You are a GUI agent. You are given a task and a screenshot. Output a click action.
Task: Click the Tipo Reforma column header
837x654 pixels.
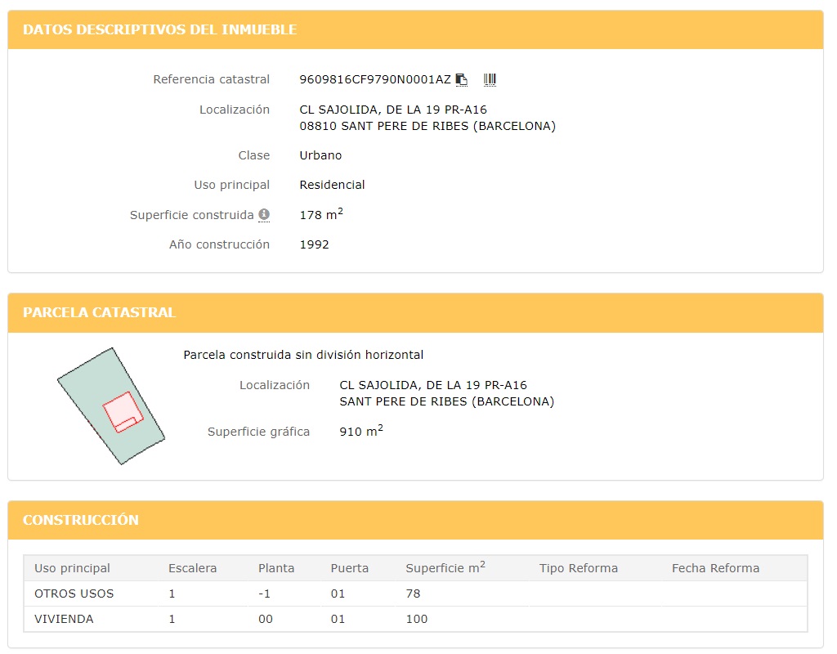coord(579,568)
